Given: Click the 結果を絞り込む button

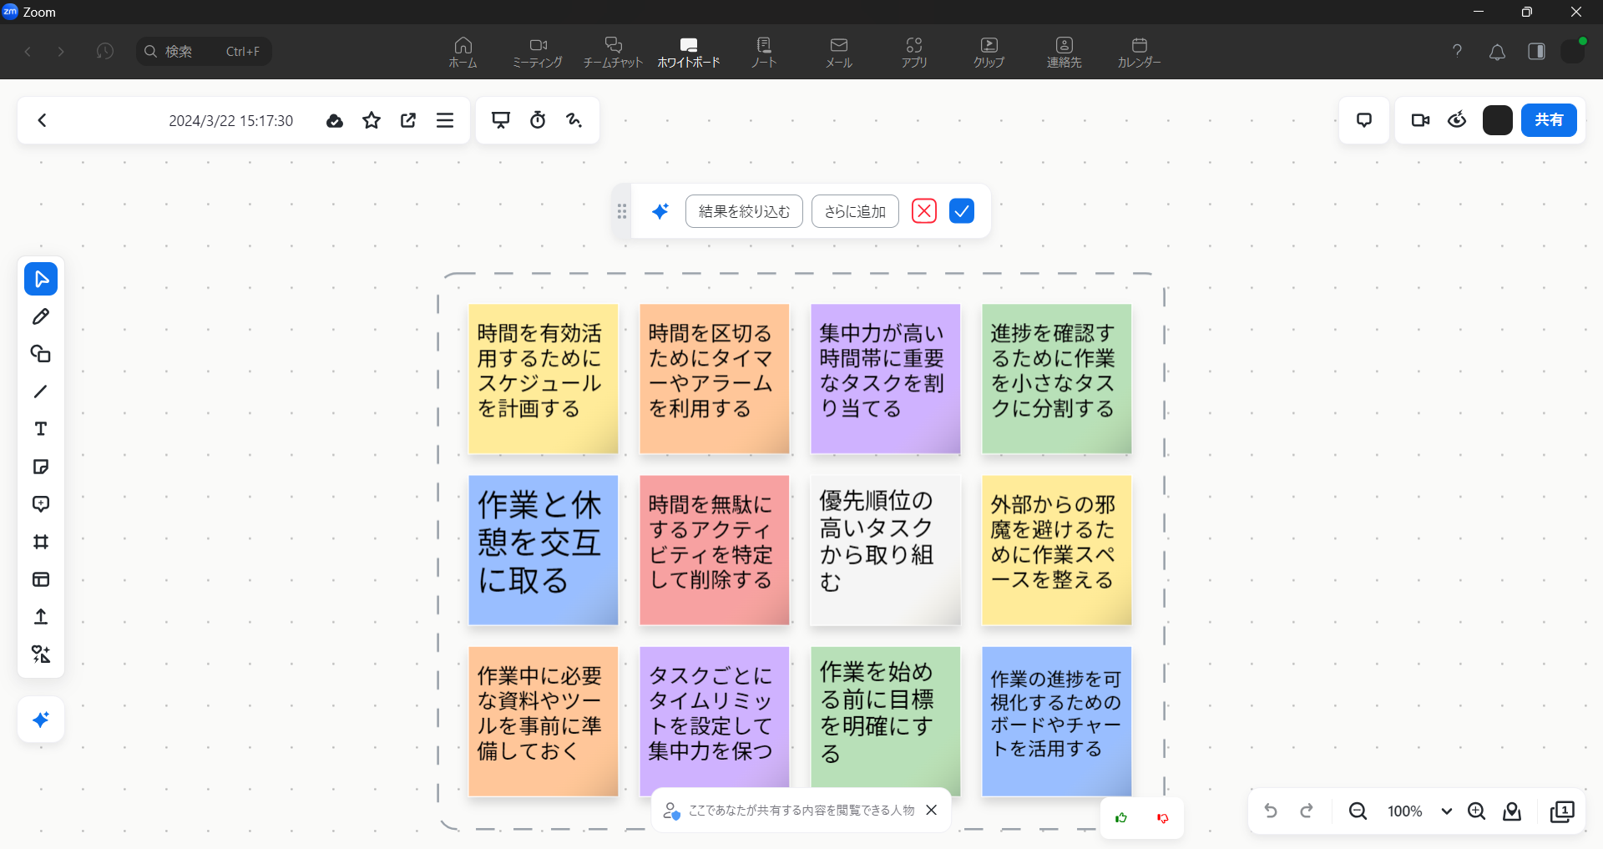Looking at the screenshot, I should click(744, 211).
